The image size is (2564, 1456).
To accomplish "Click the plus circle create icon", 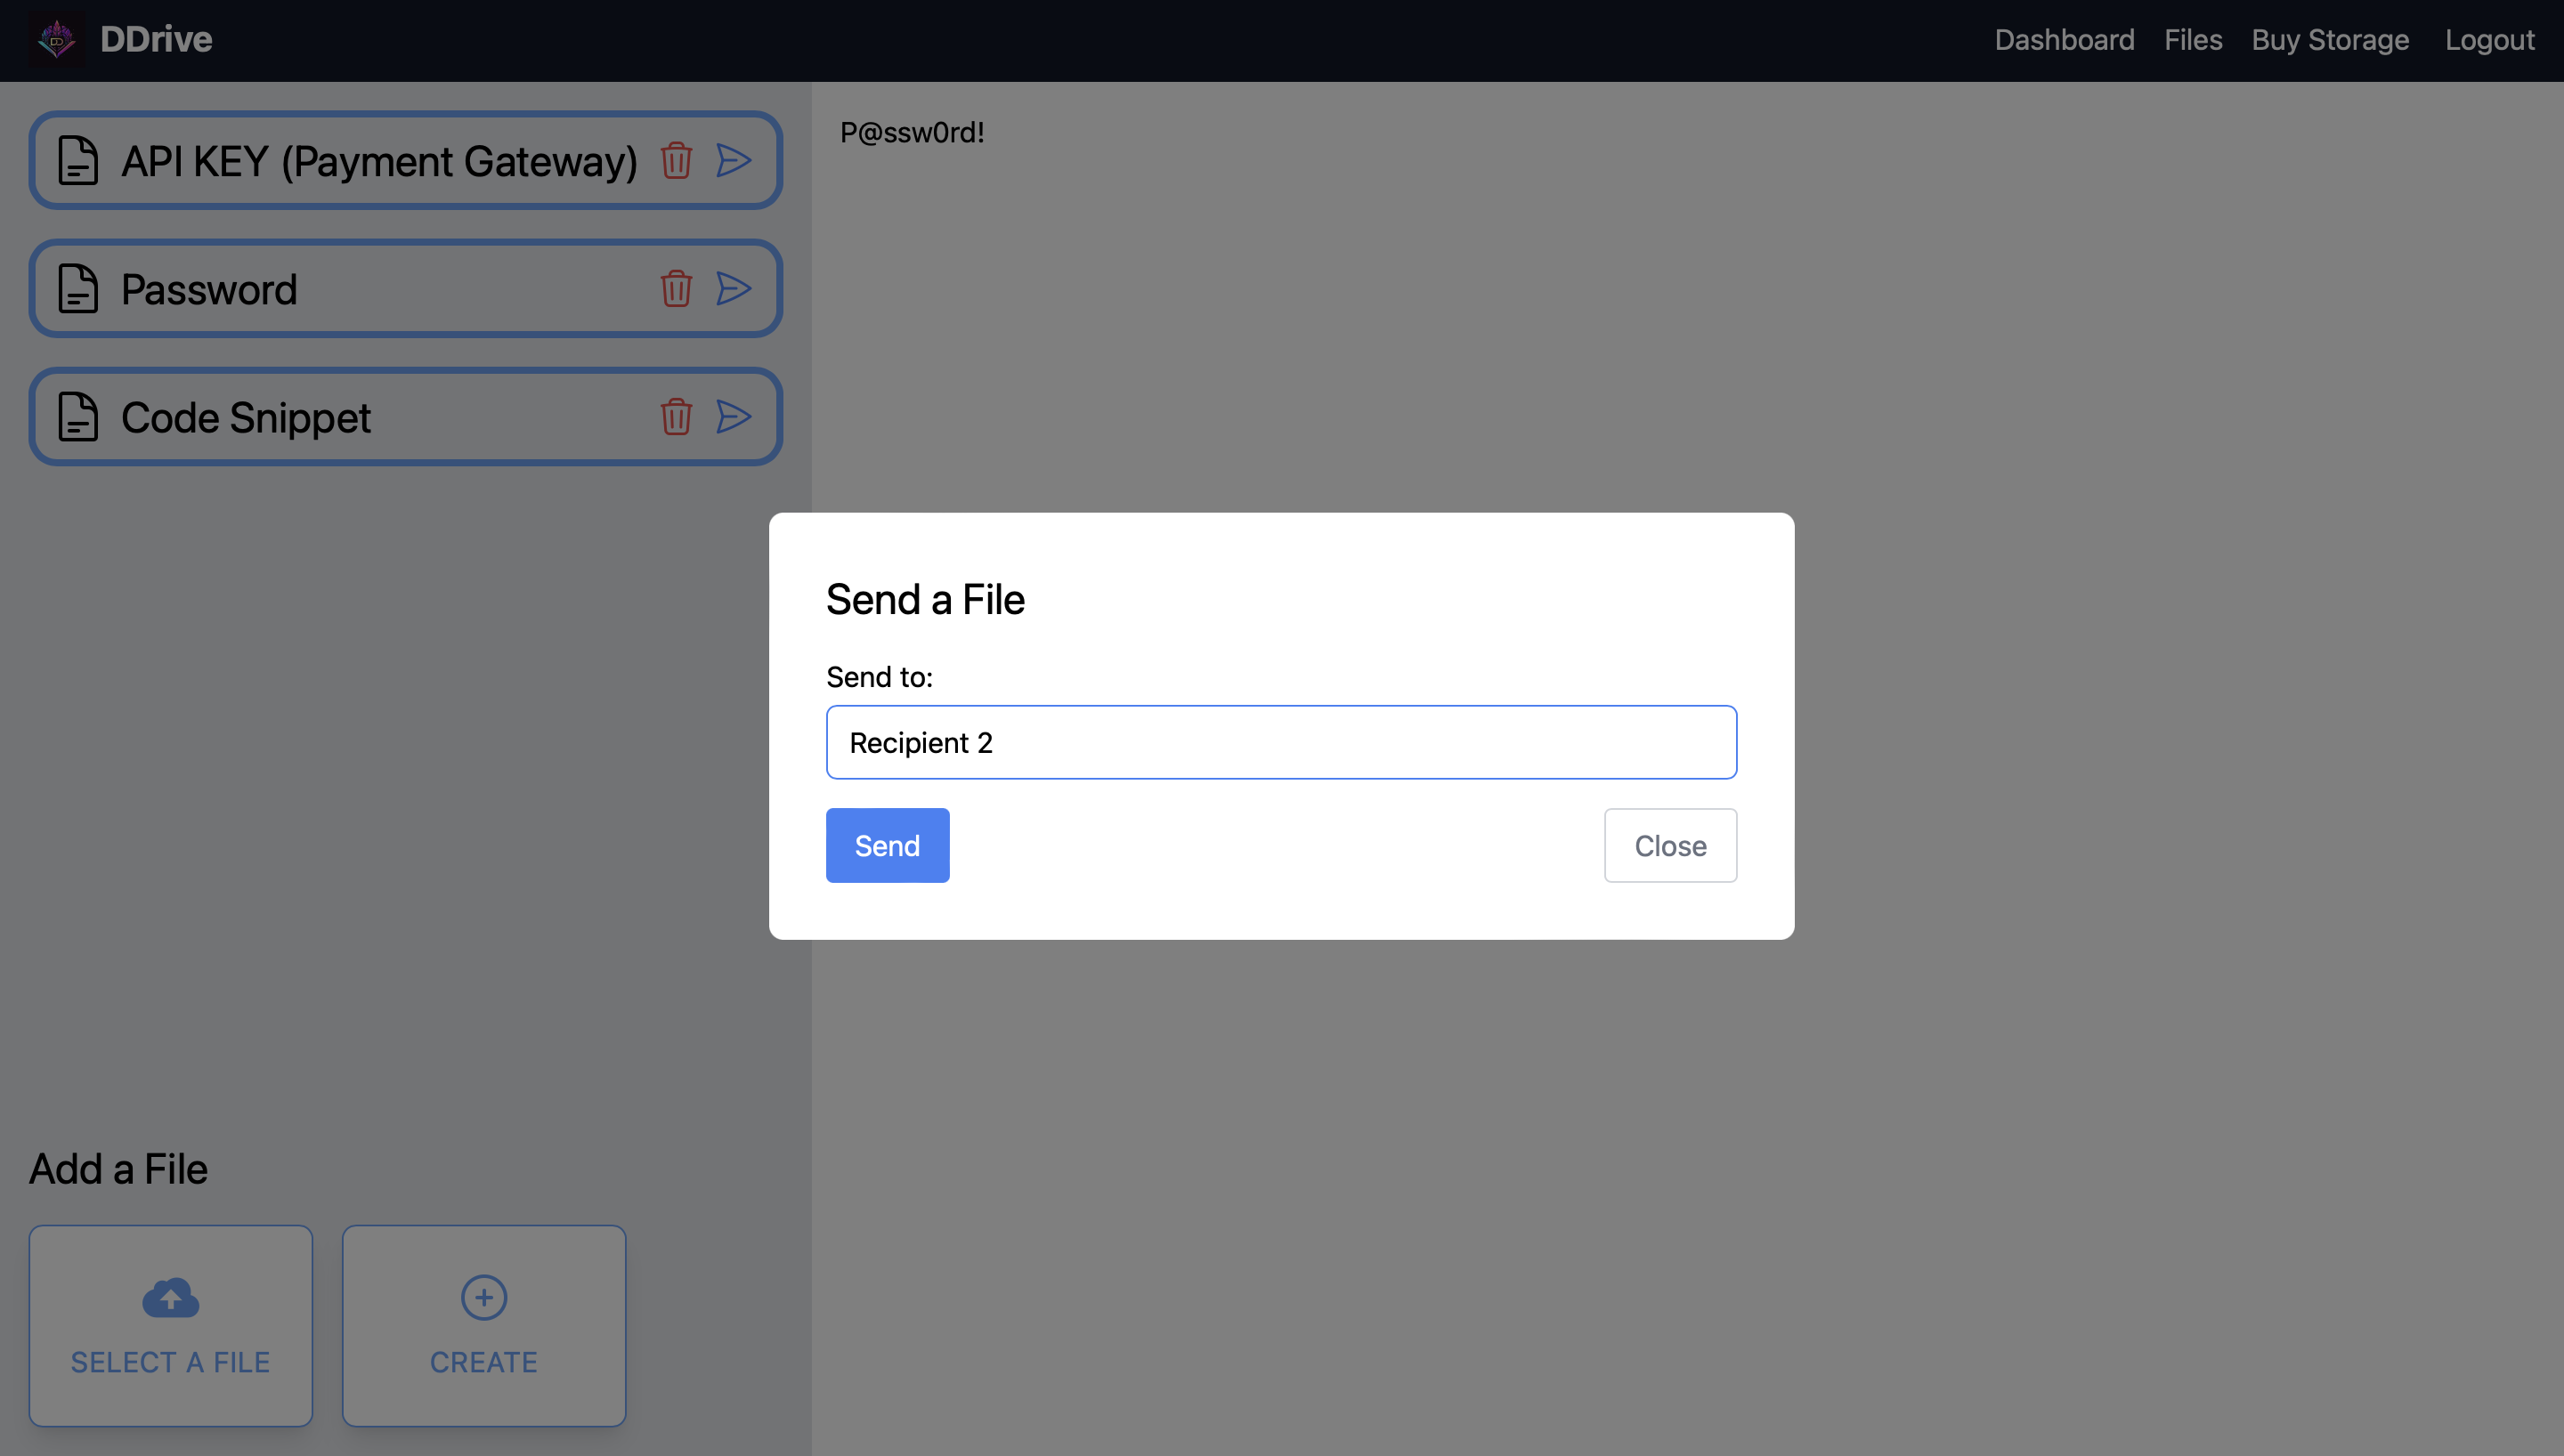I will [484, 1297].
